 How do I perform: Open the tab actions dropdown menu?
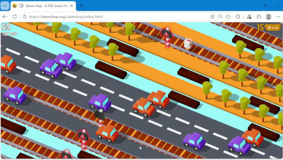click(x=5, y=6)
